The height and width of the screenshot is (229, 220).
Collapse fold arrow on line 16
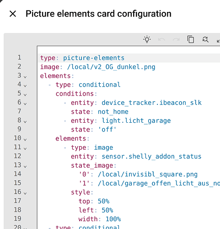25,193
